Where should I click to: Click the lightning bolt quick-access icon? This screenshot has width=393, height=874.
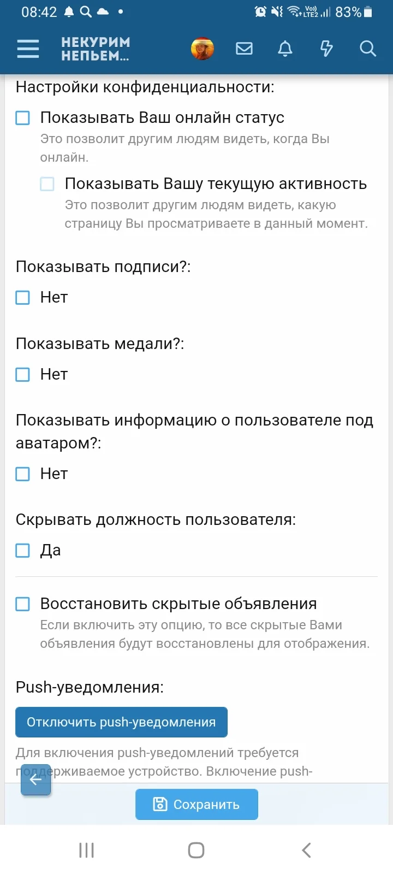(x=326, y=49)
